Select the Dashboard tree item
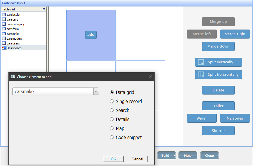Viewport: 253px width, 166px height. (x=17, y=48)
